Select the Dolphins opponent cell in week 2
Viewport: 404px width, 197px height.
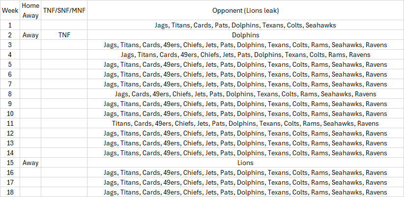[245, 35]
